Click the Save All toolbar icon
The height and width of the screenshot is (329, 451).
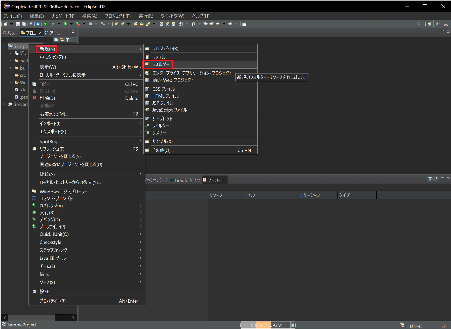pyautogui.click(x=24, y=24)
